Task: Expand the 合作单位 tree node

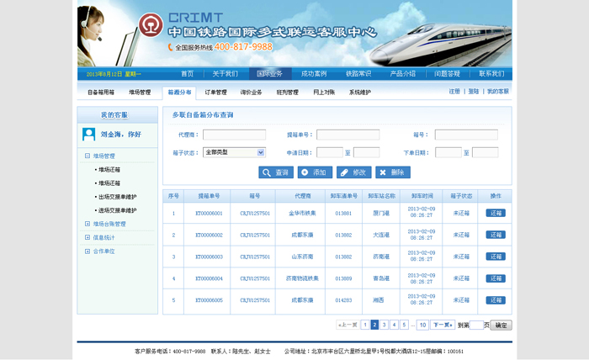Action: pyautogui.click(x=88, y=251)
